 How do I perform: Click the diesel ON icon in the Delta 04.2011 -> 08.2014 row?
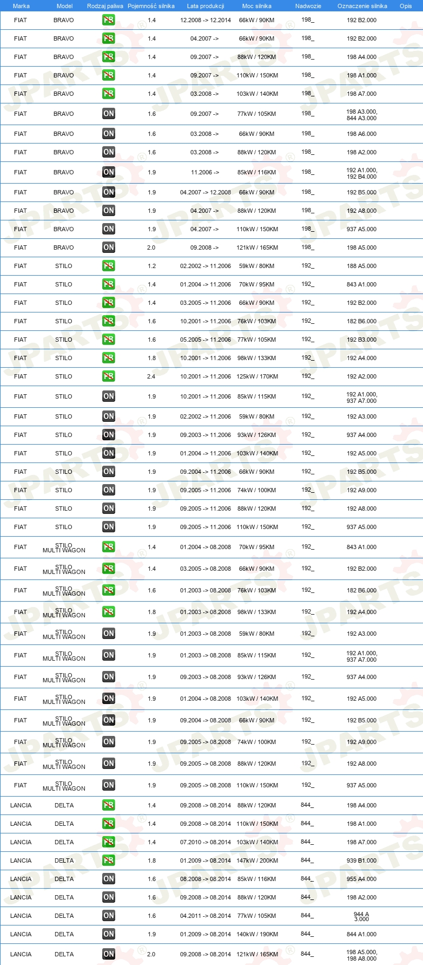tap(109, 916)
